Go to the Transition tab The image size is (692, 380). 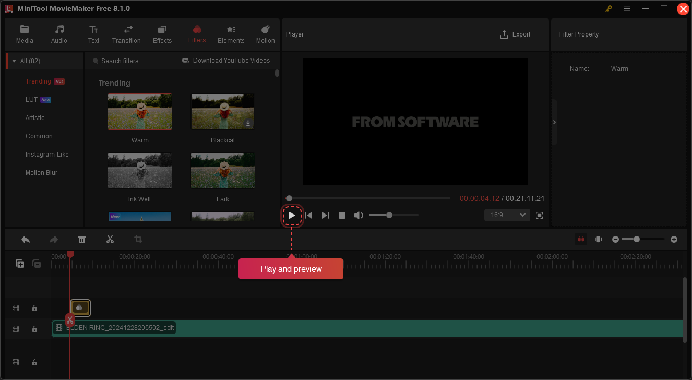[126, 34]
